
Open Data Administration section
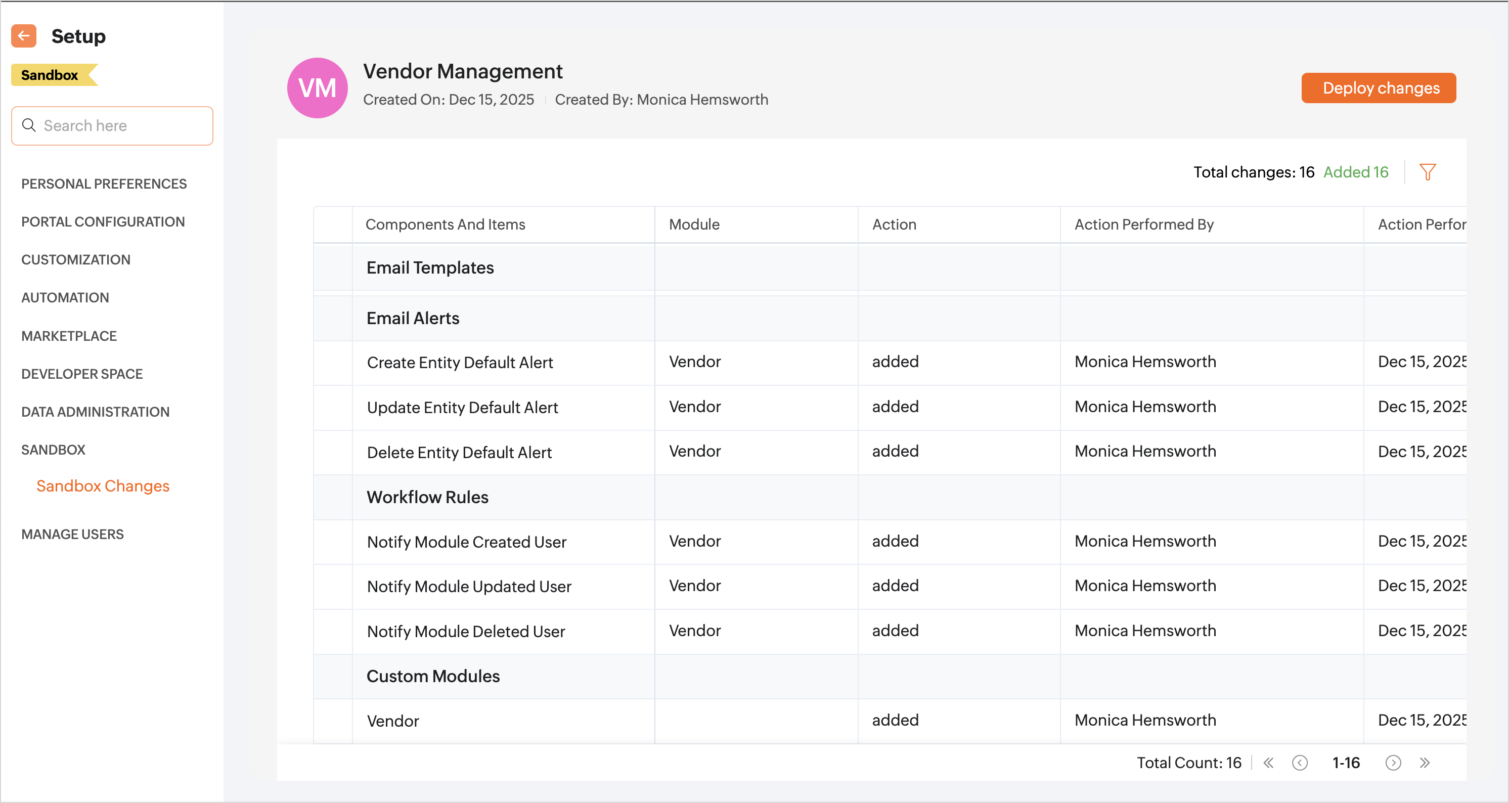(x=95, y=412)
